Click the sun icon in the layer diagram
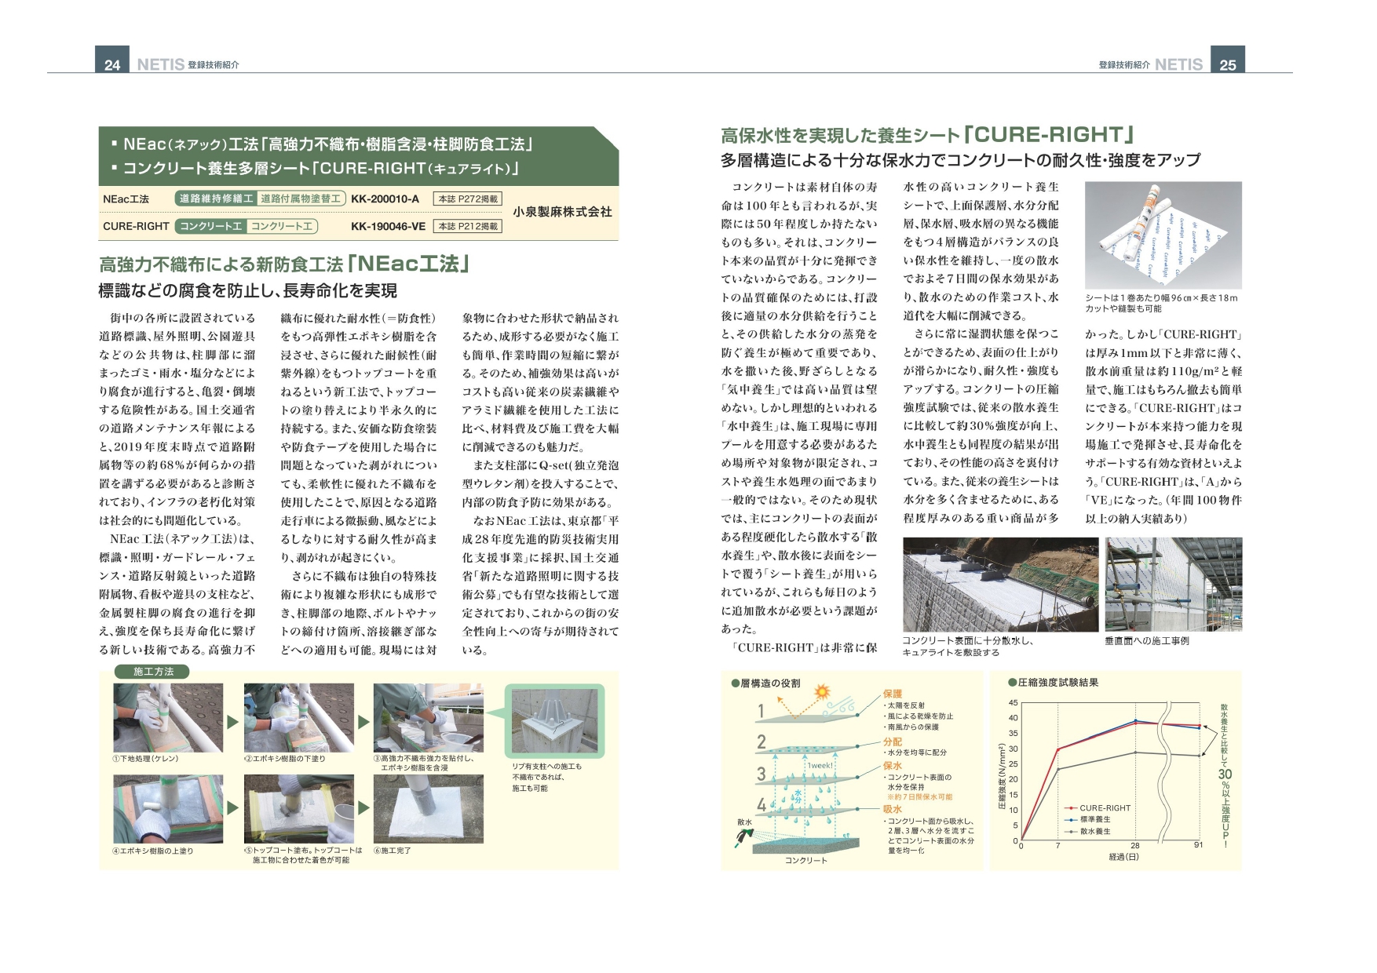 822,692
